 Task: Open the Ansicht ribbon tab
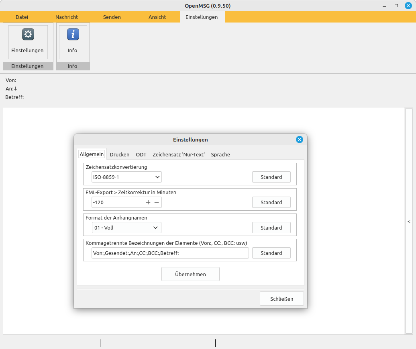point(157,17)
